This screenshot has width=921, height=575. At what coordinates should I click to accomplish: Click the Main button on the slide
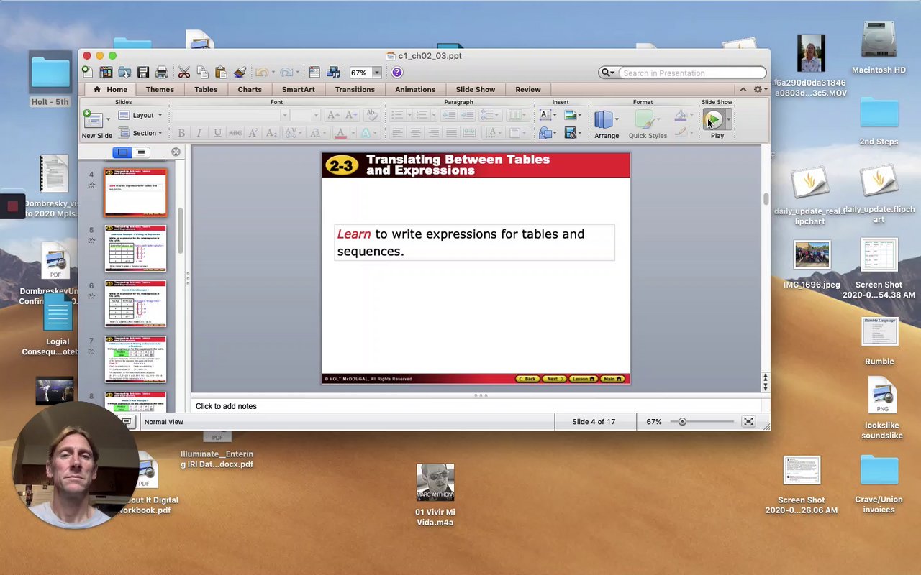612,379
